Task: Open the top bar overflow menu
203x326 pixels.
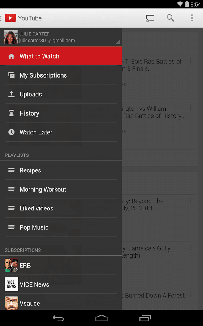Action: [192, 18]
